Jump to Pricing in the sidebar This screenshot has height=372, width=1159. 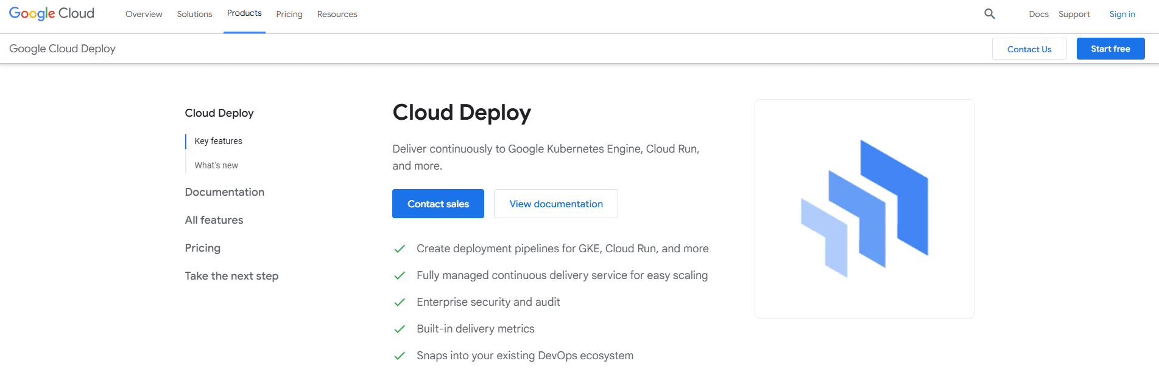203,248
